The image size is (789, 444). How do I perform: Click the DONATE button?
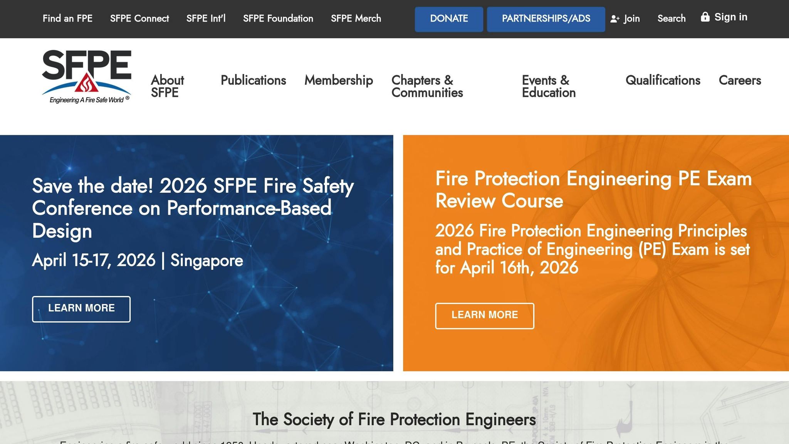(x=449, y=19)
